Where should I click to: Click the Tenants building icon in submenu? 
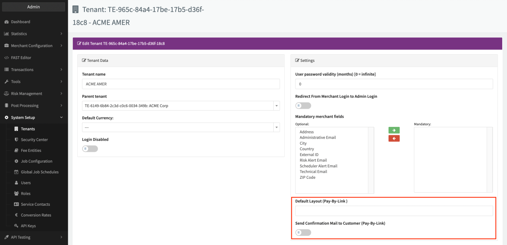[16, 129]
